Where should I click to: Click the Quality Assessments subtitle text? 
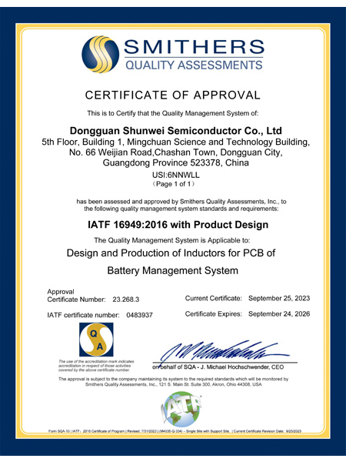[x=194, y=65]
